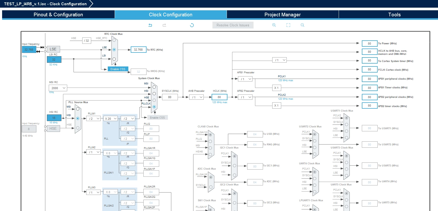Click the circular refresh icon in the toolbar
This screenshot has height=211, width=438.
[192, 25]
